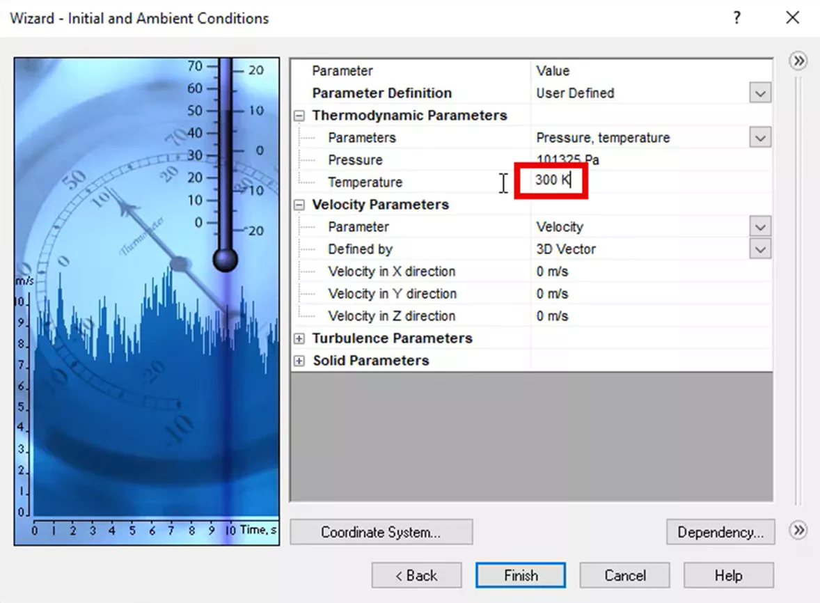Screen dimensions: 820x603
Task: Expand the Turbulence Parameters section
Action: (x=299, y=338)
